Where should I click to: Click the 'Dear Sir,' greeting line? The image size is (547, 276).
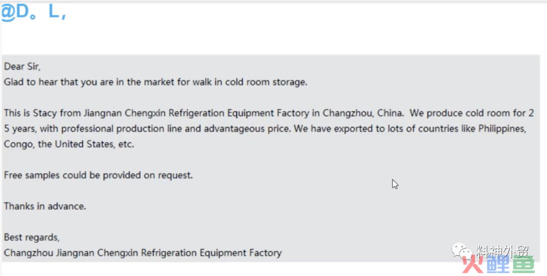point(22,67)
